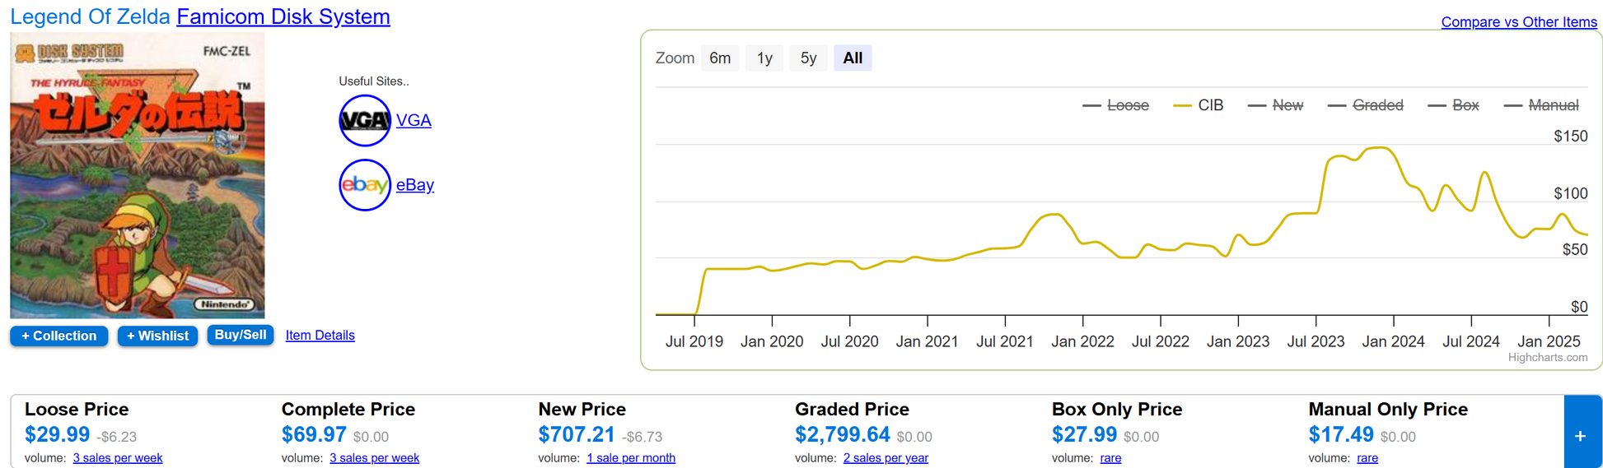Set chart zoom to 1y
This screenshot has height=468, width=1603.
764,58
